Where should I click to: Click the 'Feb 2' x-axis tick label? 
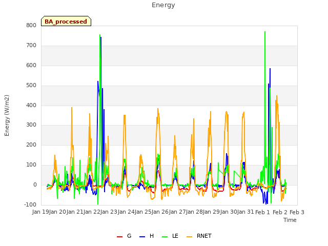[280, 212]
